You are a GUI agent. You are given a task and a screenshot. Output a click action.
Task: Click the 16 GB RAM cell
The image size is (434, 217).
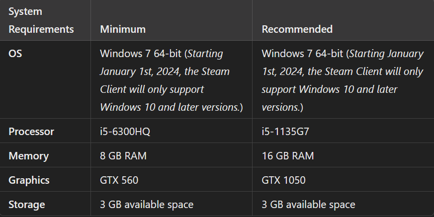tap(288, 156)
